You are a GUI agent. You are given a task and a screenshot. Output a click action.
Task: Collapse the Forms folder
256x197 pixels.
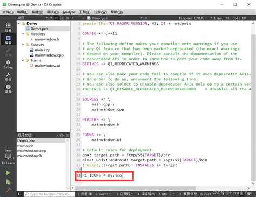click(x=23, y=60)
